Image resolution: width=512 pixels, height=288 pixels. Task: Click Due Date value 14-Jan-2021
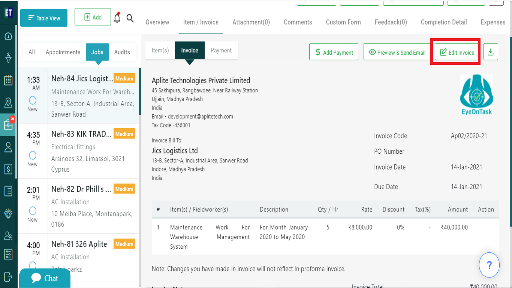click(466, 187)
